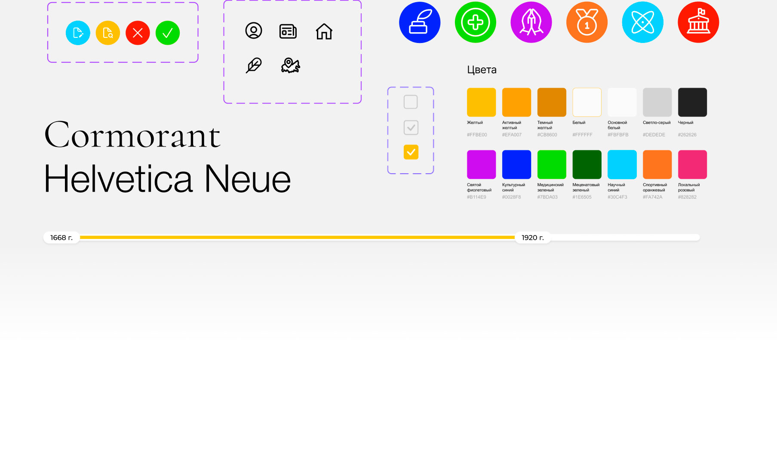This screenshot has width=777, height=450.
Task: Pick the Светло-серый color swatch
Action: 657,102
